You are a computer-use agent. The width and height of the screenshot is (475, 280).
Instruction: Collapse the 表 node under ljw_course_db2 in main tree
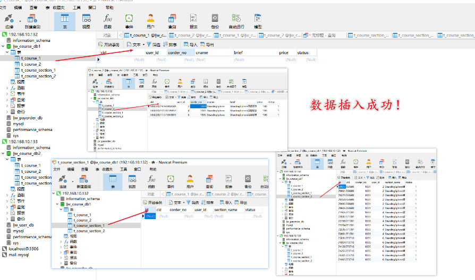7,159
